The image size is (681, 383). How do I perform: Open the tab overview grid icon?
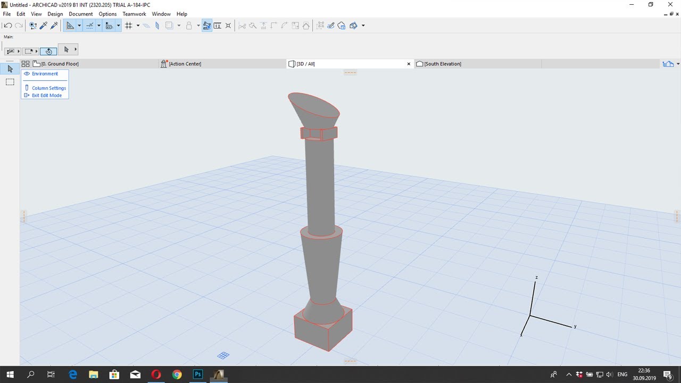pyautogui.click(x=26, y=64)
